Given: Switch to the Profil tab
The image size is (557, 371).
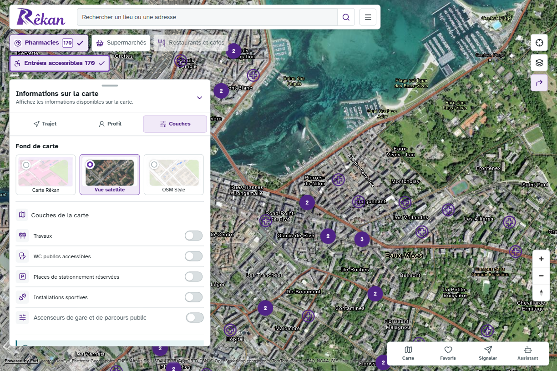Looking at the screenshot, I should tap(110, 124).
